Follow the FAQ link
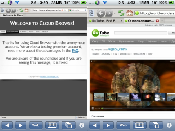The width and height of the screenshot is (175, 131). tap(75, 51)
